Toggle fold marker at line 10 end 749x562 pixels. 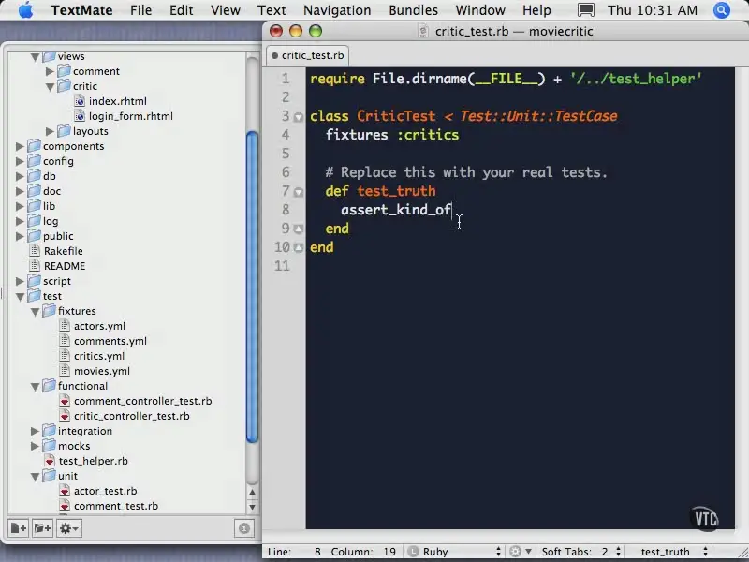coord(298,247)
